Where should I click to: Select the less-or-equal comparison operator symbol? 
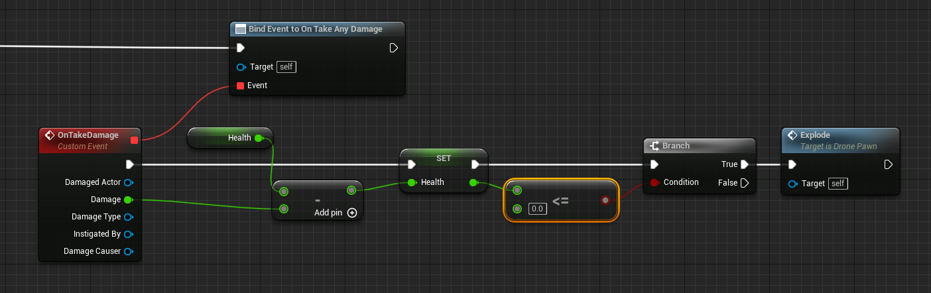point(560,200)
